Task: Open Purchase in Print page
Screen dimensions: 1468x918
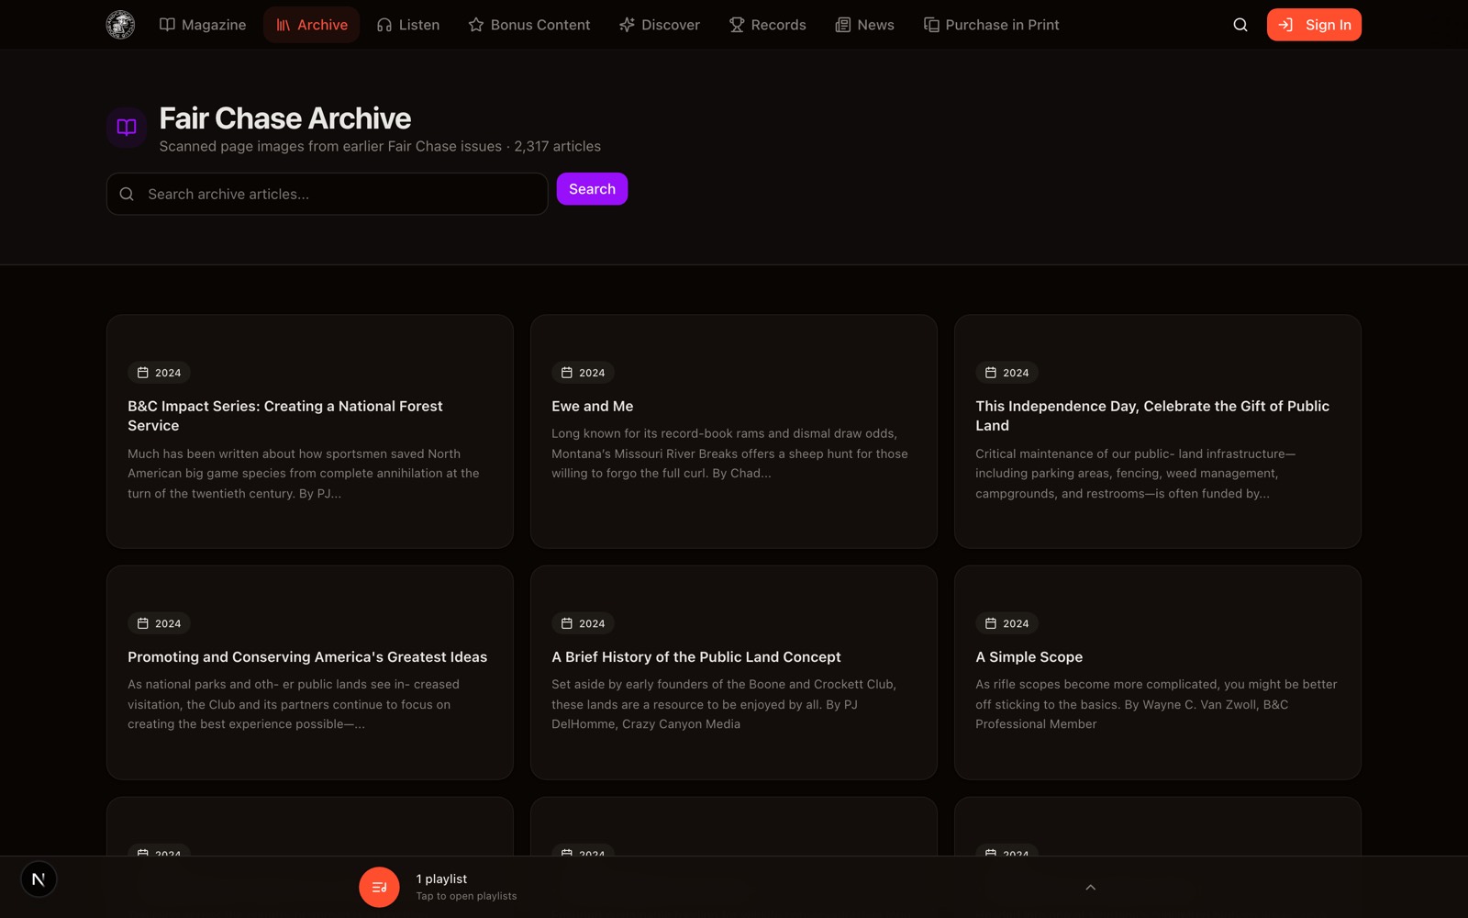Action: (x=991, y=25)
